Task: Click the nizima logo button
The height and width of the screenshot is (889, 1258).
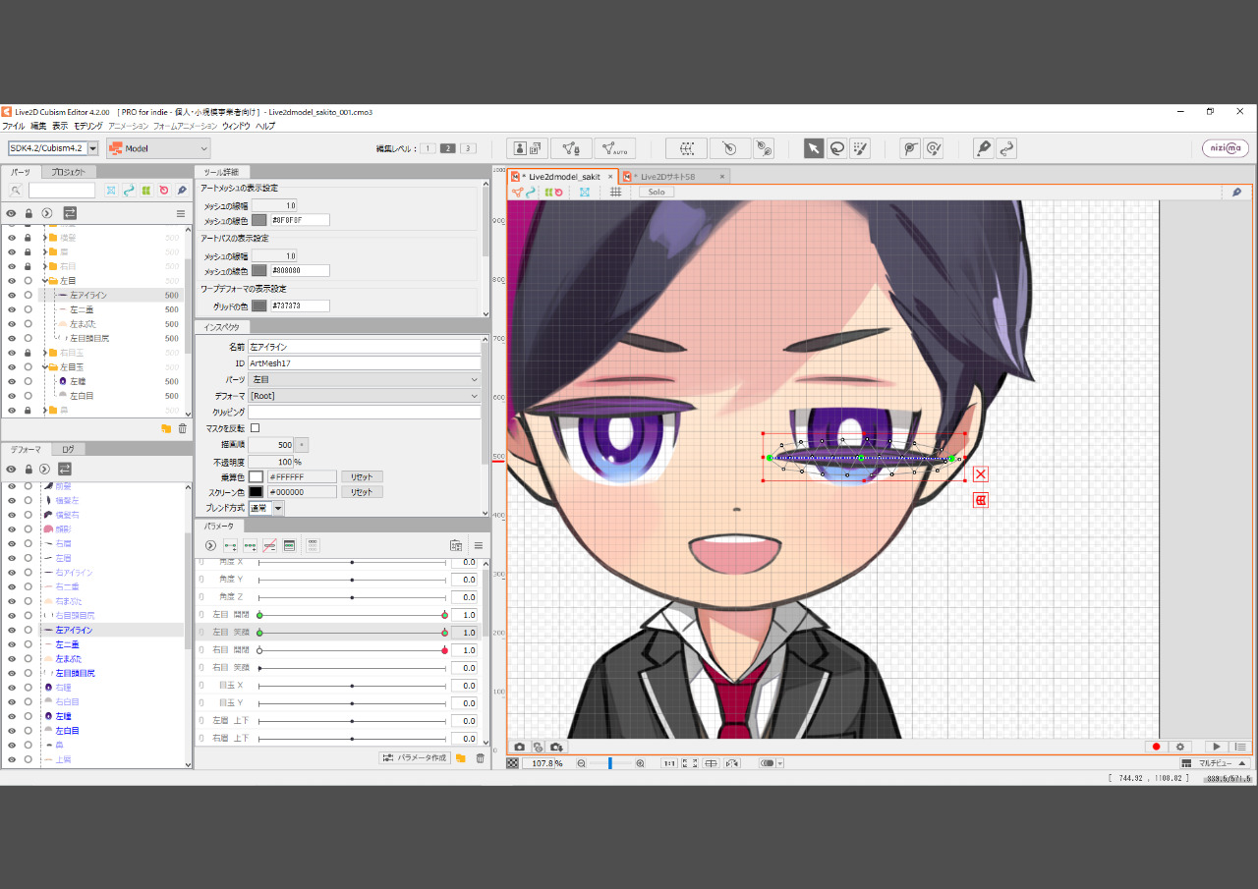Action: [x=1226, y=148]
